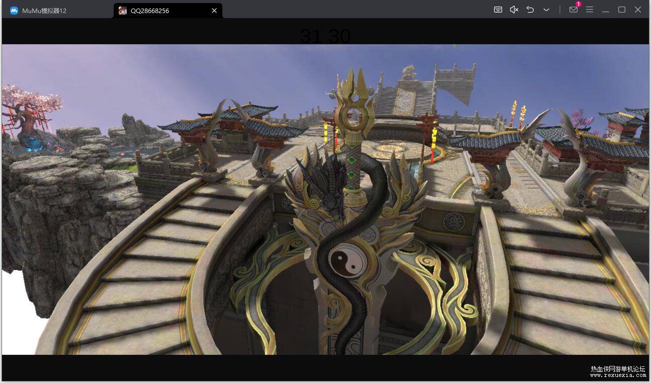This screenshot has height=383, width=651.
Task: Toggle the muted speaker icon
Action: [514, 10]
